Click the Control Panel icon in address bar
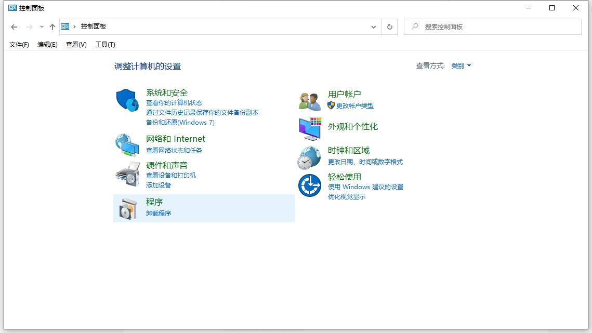592x333 pixels. coord(65,26)
